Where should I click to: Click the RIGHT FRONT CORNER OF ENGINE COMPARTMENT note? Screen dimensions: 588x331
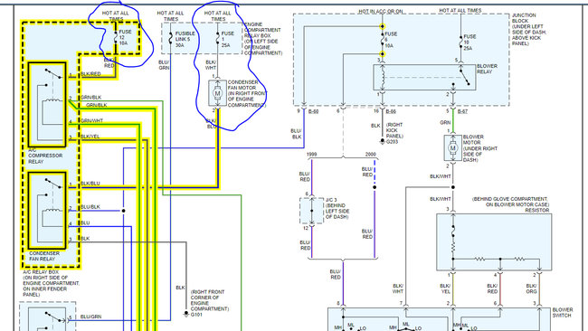pos(209,300)
